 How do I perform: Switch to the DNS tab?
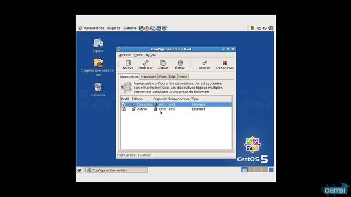tap(172, 77)
